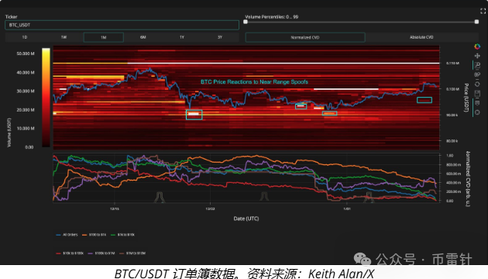Select the Pan tool icon
Viewport: 488px width, 279px height.
click(x=477, y=56)
